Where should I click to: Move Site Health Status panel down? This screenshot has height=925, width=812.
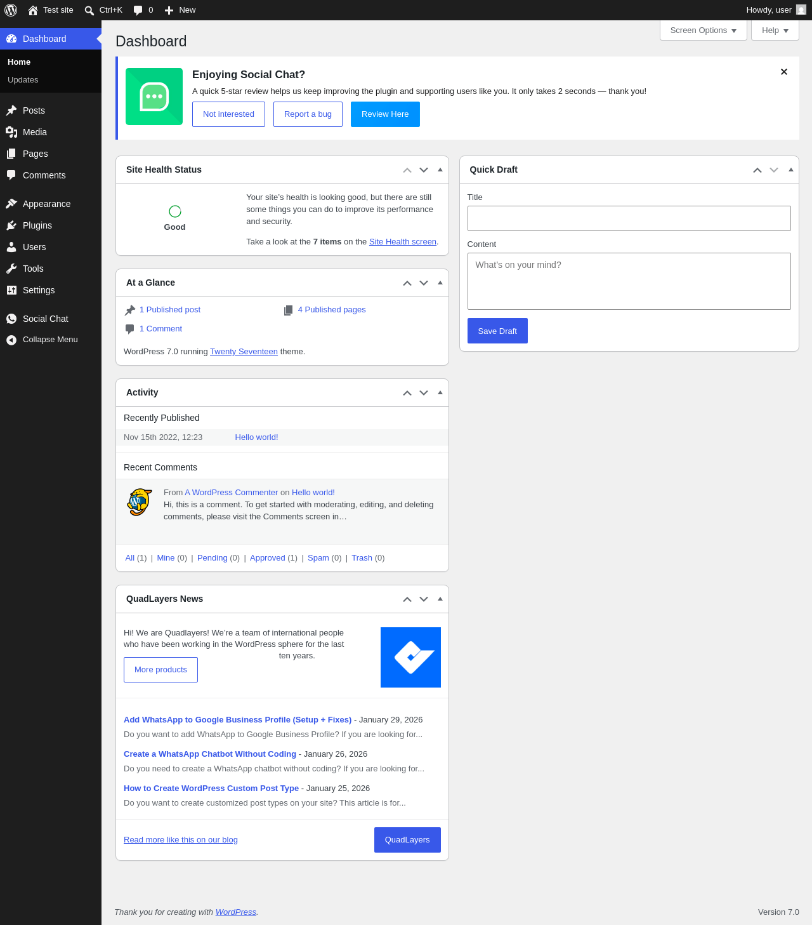[424, 170]
